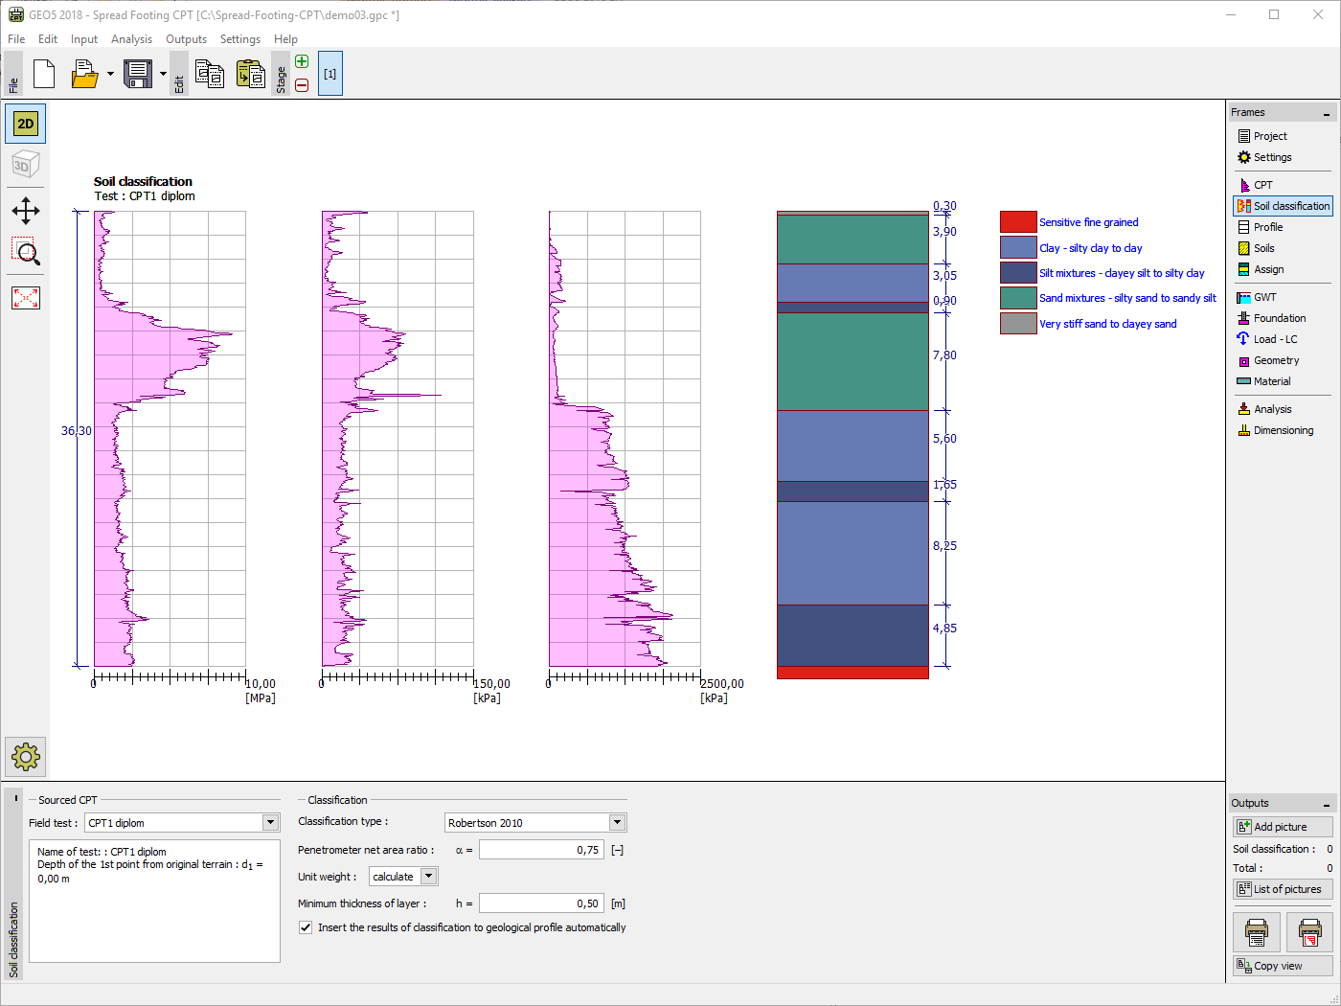
Task: Click the Copy view button
Action: 1282,966
